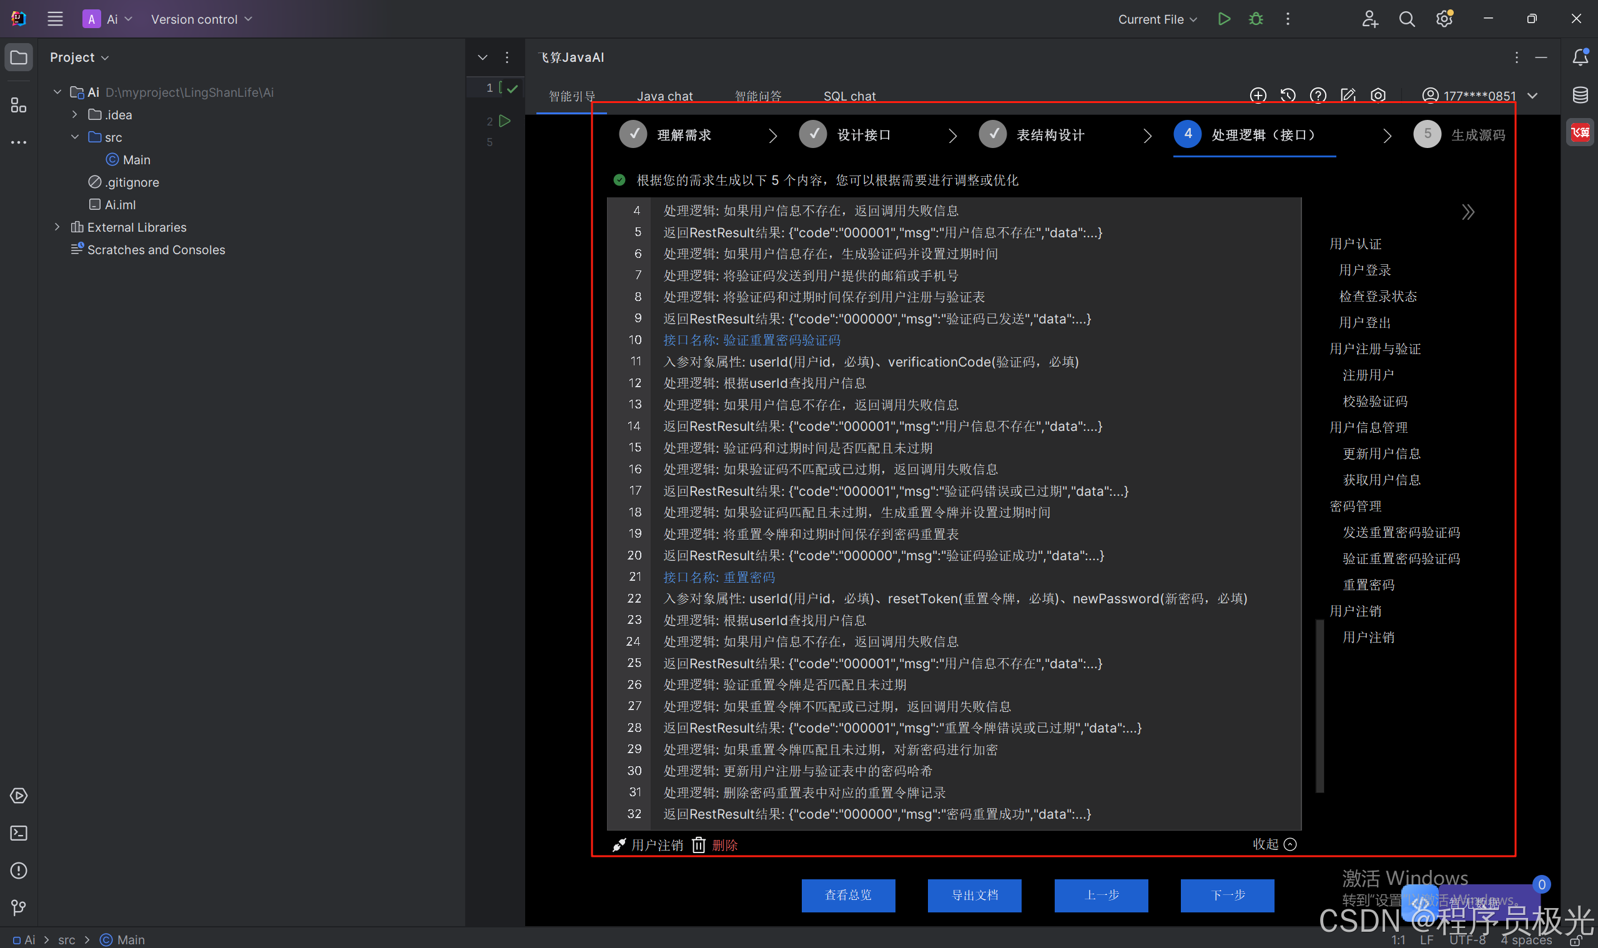Switch to the Java chat tab
The width and height of the screenshot is (1598, 948).
point(664,96)
